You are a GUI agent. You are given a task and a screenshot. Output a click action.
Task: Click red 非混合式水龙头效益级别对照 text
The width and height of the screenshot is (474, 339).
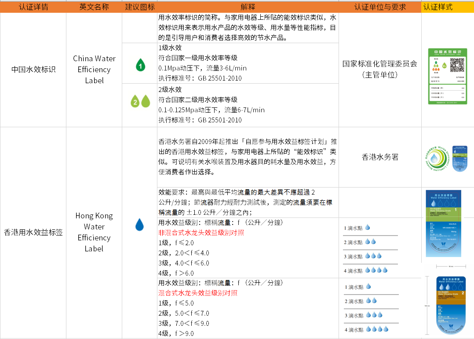point(201,233)
